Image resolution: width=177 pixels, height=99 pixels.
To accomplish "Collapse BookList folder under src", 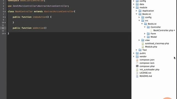I will pos(142,24).
